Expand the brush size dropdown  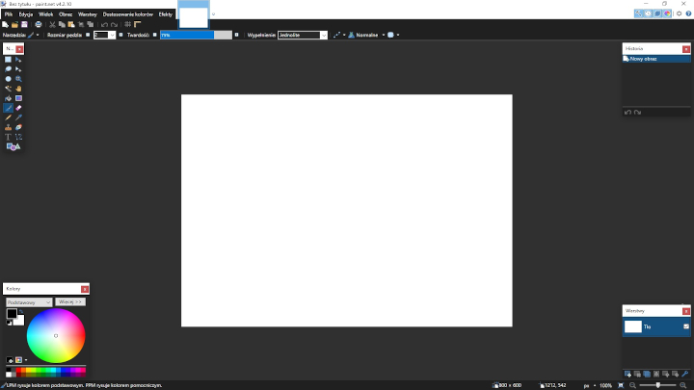(112, 35)
